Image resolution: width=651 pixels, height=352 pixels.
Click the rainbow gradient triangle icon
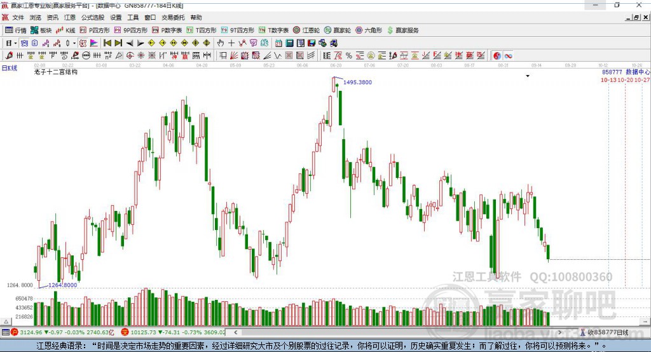coord(94,43)
